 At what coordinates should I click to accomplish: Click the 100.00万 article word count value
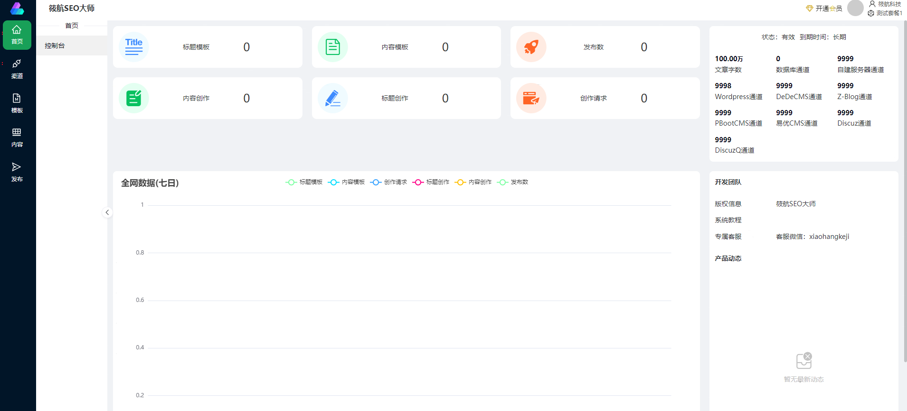pyautogui.click(x=729, y=59)
